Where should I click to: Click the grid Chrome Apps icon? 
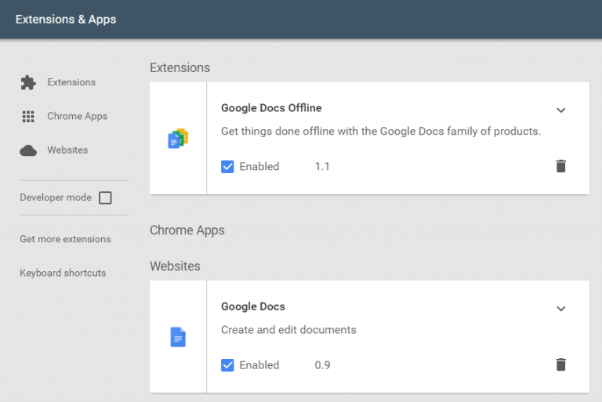[28, 116]
